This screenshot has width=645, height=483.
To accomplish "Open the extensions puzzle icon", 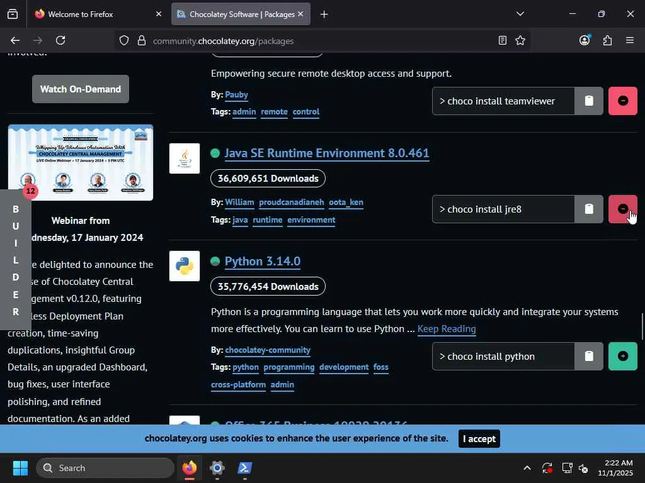I will (607, 40).
